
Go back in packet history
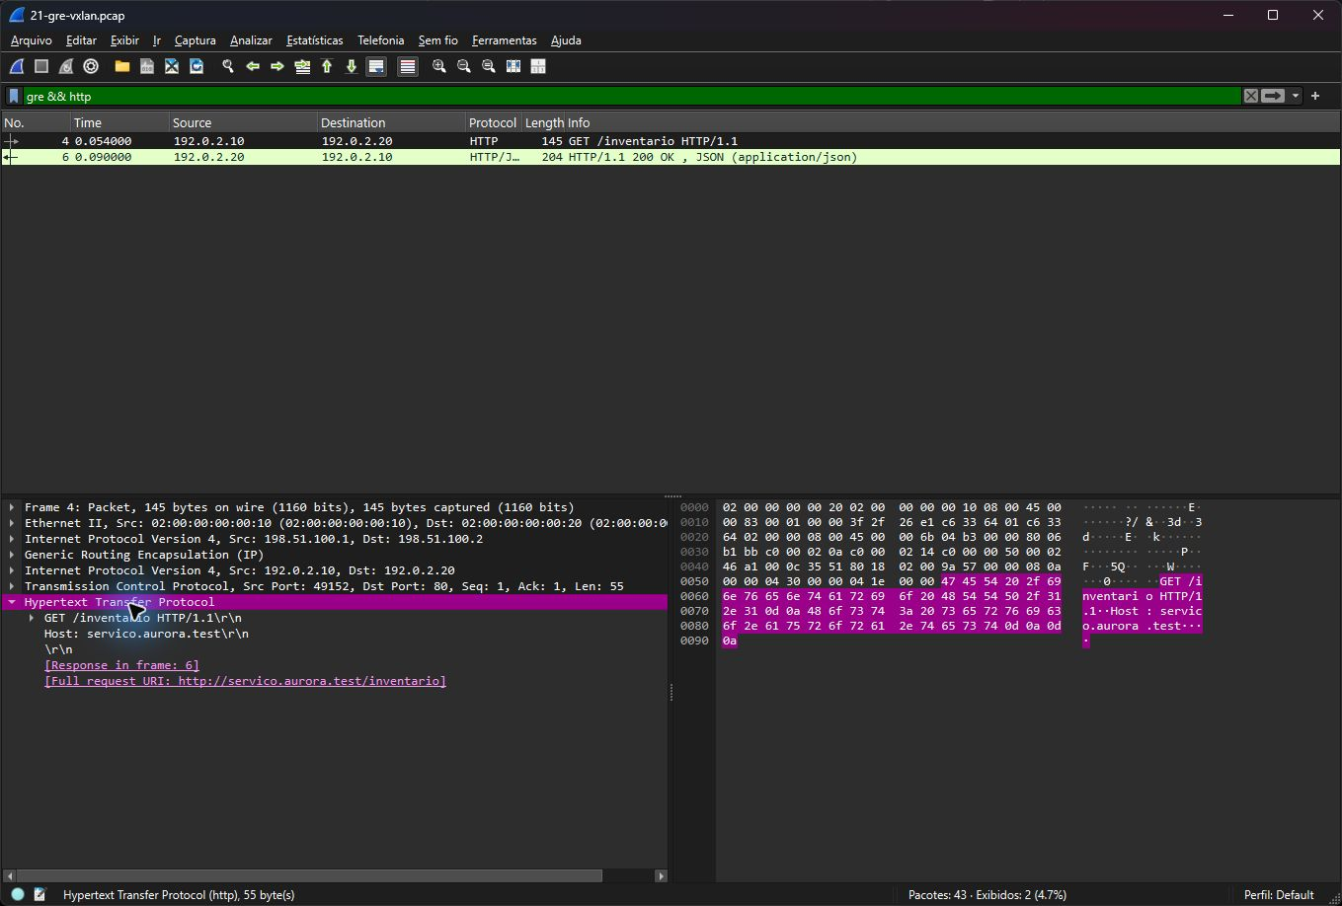(253, 66)
